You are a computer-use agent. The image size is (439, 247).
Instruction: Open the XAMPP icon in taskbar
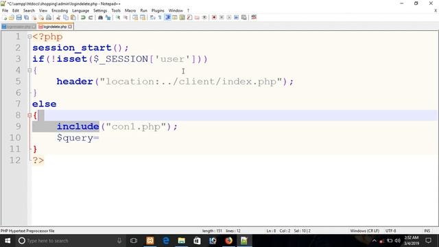pos(150,241)
